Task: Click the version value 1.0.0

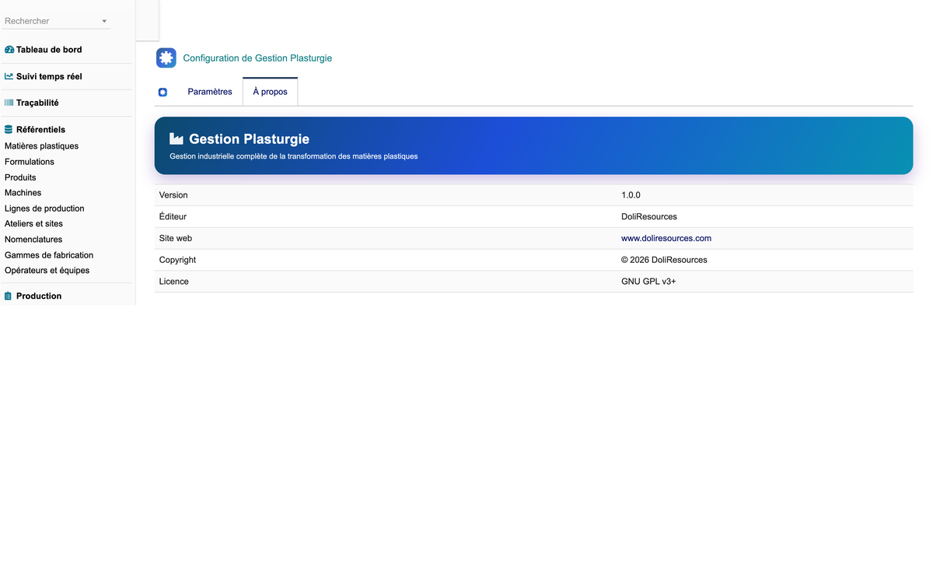Action: click(631, 195)
